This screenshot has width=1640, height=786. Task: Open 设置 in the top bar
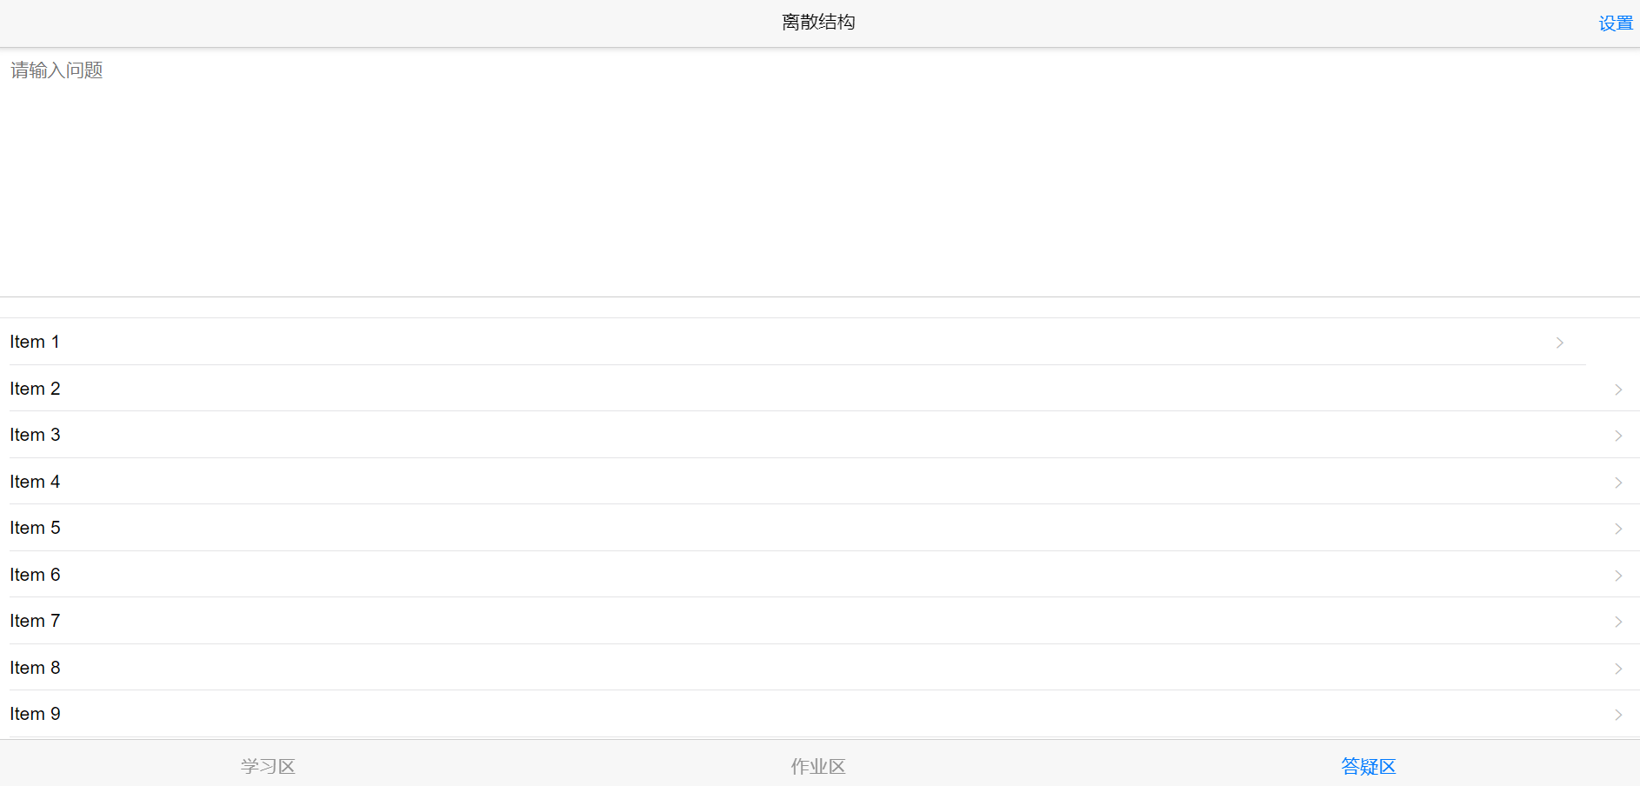tap(1616, 23)
